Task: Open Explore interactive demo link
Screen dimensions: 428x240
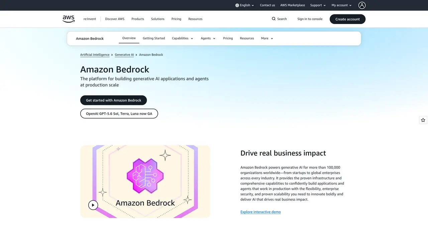Action: coord(260,212)
